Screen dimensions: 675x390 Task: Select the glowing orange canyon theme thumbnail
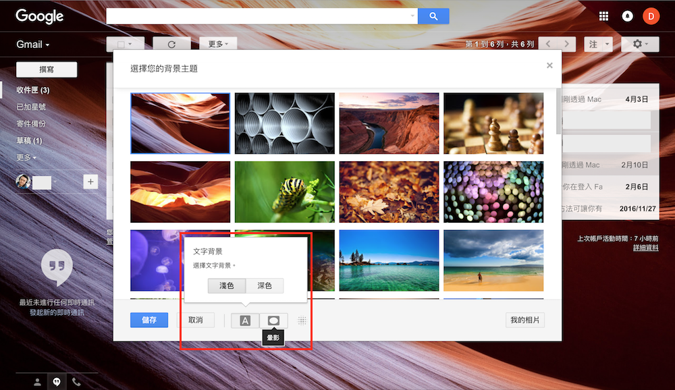tap(180, 192)
